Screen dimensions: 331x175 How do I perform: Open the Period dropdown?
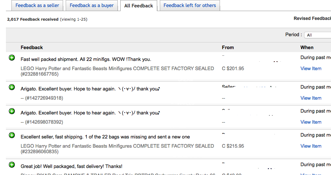pyautogui.click(x=317, y=35)
